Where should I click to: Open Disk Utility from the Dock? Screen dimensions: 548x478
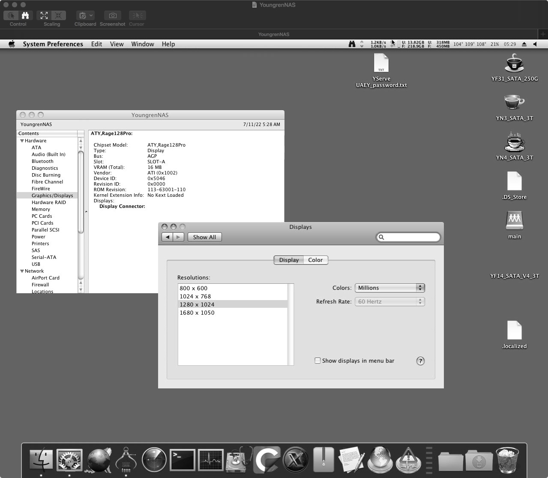coord(239,460)
